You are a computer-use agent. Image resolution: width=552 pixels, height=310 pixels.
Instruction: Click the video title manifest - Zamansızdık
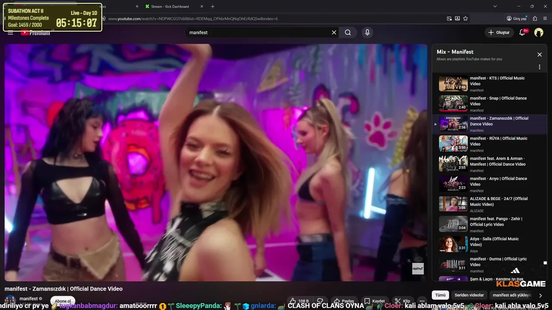point(63,289)
